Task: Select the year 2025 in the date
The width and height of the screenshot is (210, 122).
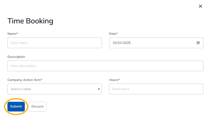Action: coord(127,43)
